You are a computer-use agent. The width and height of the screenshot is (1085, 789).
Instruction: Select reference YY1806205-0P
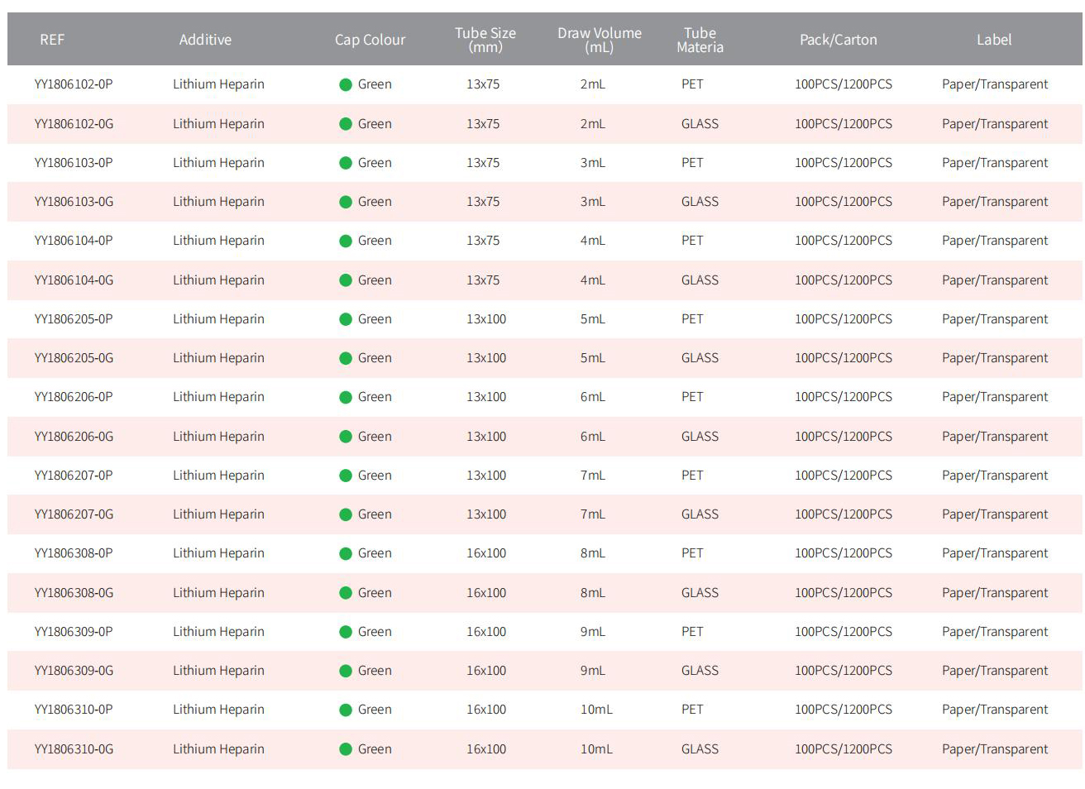click(x=74, y=319)
